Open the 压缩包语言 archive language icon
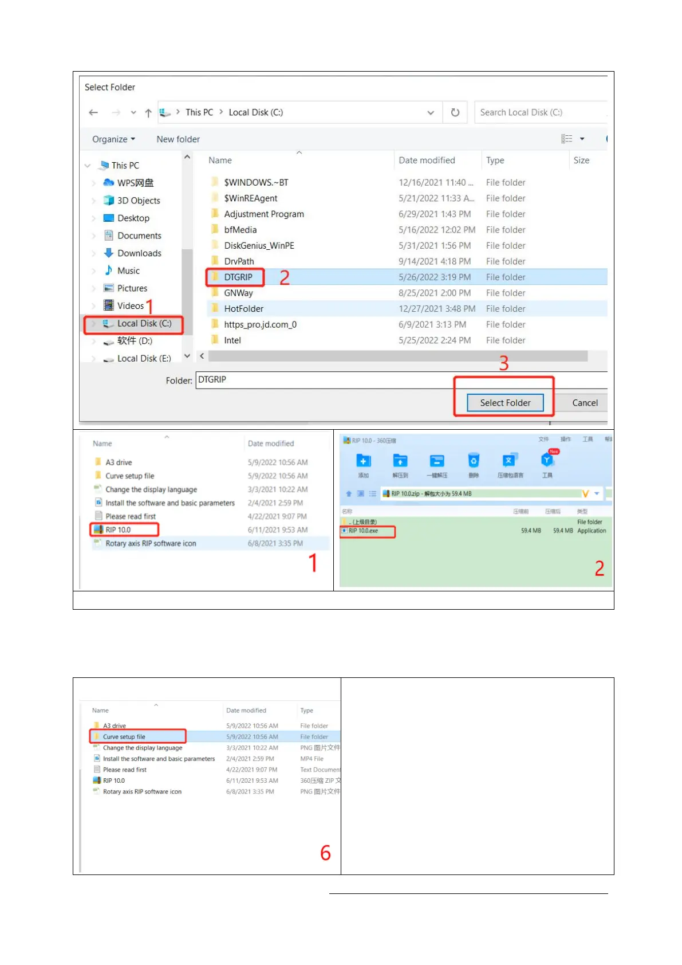This screenshot has width=682, height=965. [509, 461]
